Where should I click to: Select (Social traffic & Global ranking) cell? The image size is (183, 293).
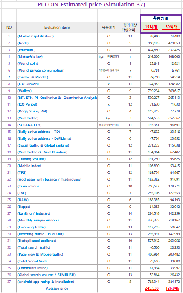coord(57,146)
